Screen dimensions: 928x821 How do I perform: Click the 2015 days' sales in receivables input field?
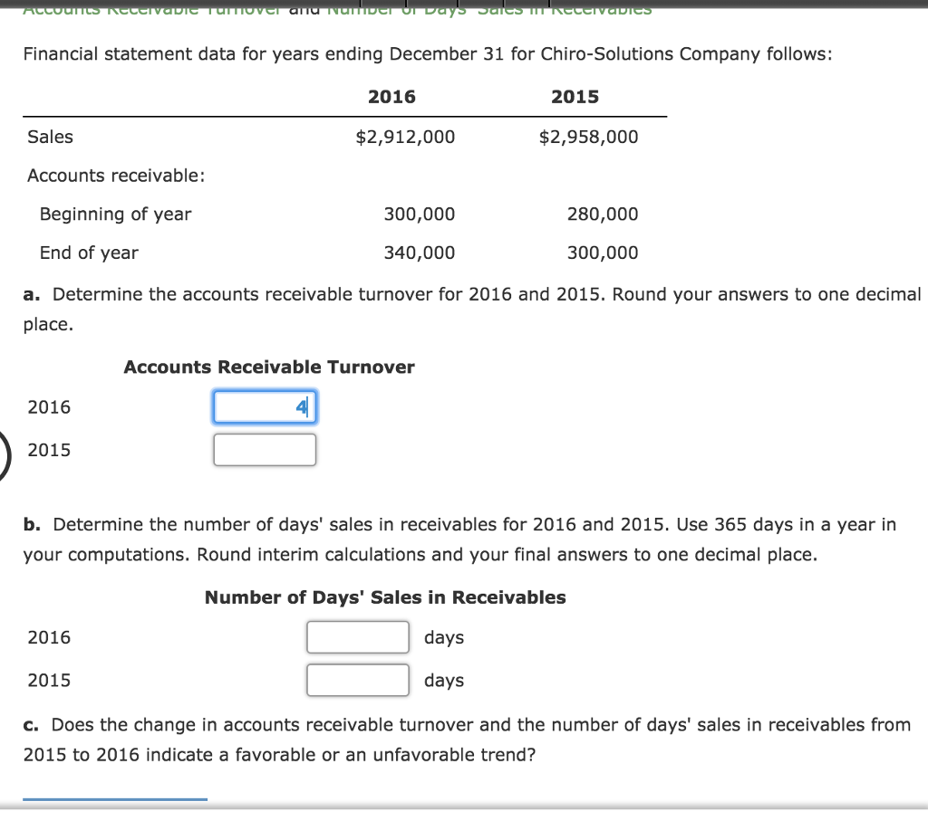coord(358,679)
